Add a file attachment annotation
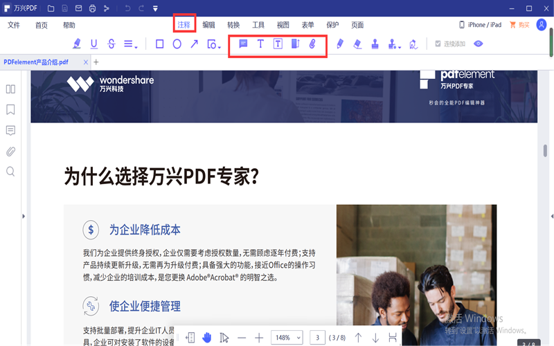Screen dimensions: 554x346 pos(312,44)
